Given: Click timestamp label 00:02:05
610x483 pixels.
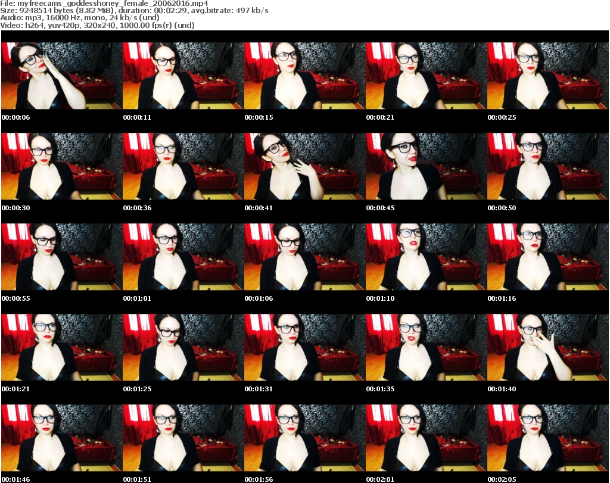Looking at the screenshot, I should [x=502, y=479].
